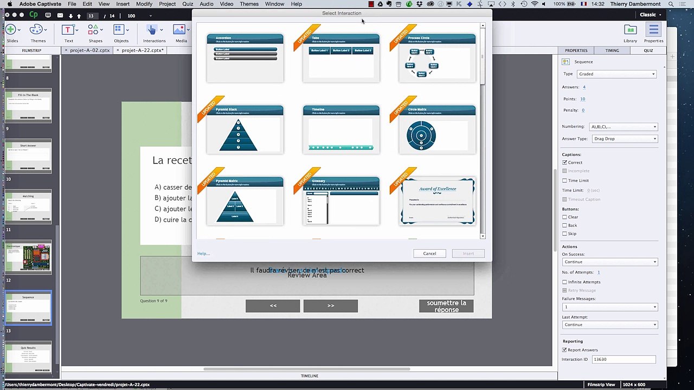Open the Themes menu in menu bar
The height and width of the screenshot is (390, 694).
(x=249, y=4)
